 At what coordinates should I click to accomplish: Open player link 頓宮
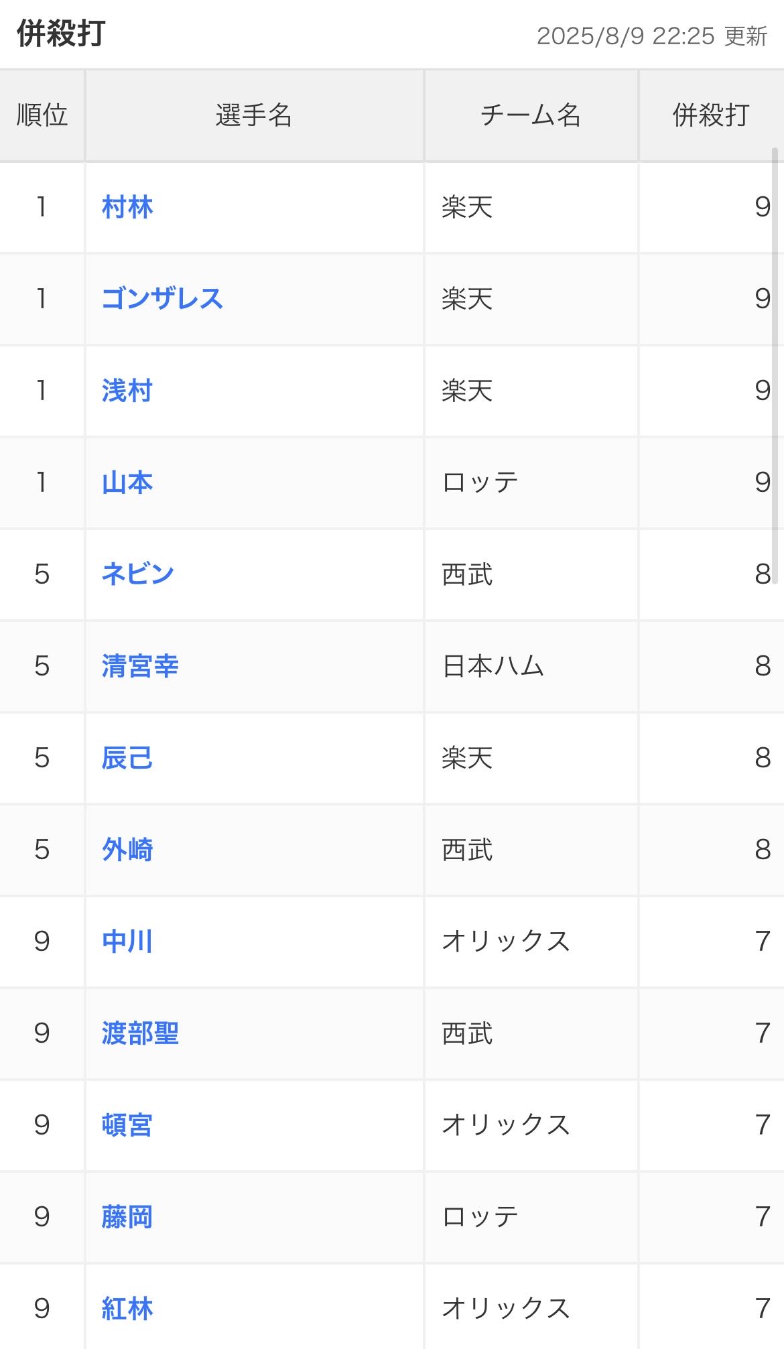click(127, 1125)
